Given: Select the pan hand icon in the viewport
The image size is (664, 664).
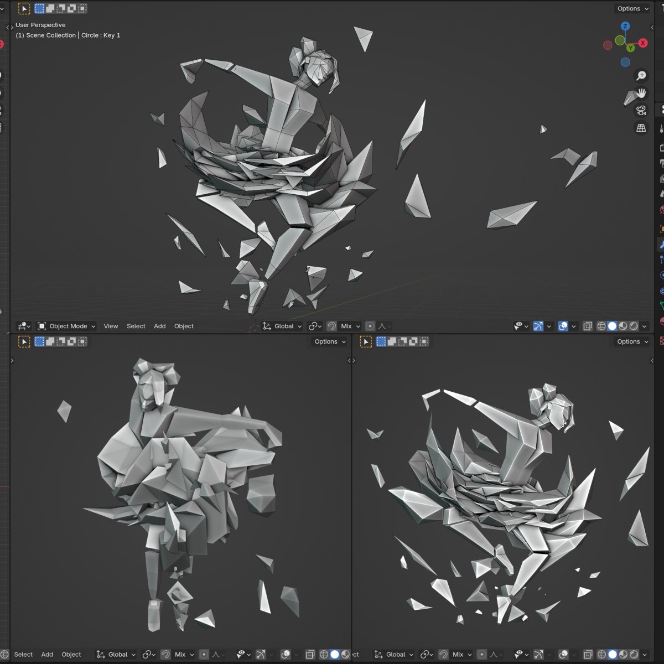Looking at the screenshot, I should (x=642, y=94).
